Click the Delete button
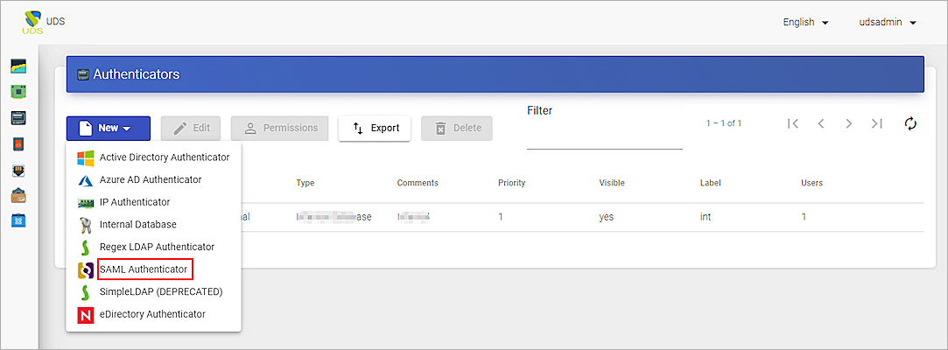This screenshot has height=350, width=948. point(456,128)
